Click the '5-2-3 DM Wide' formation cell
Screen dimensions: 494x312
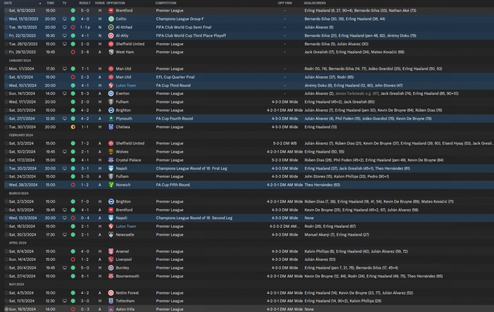(x=285, y=160)
